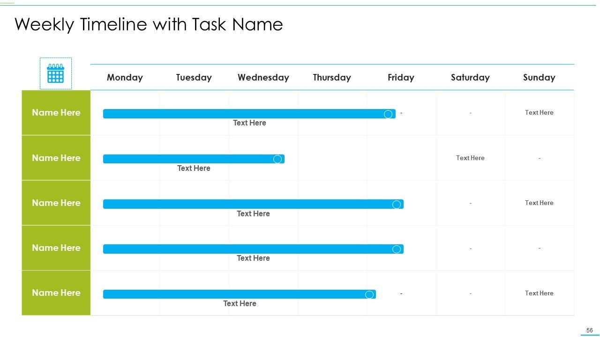
Task: Select the Sunday column header
Action: [x=539, y=77]
